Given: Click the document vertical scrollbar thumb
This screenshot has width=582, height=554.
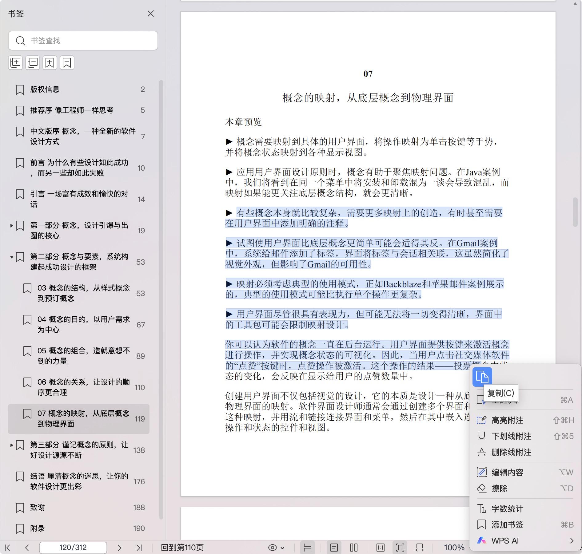Looking at the screenshot, I should pyautogui.click(x=575, y=212).
